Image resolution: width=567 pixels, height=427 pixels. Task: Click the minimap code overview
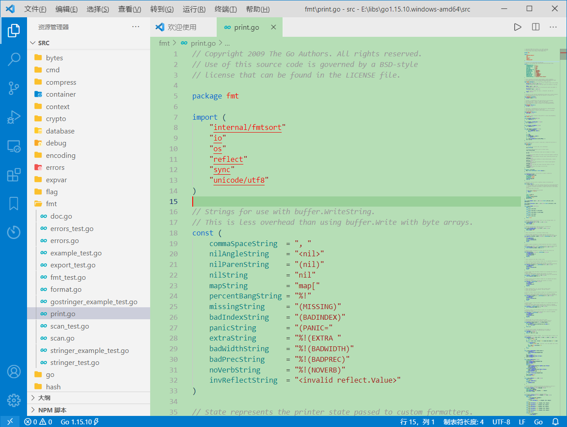(541, 232)
